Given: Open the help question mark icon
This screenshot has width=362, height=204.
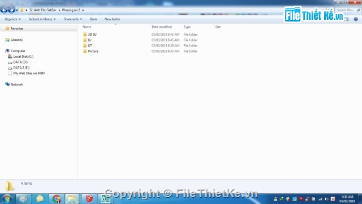Looking at the screenshot, I should tap(356, 19).
